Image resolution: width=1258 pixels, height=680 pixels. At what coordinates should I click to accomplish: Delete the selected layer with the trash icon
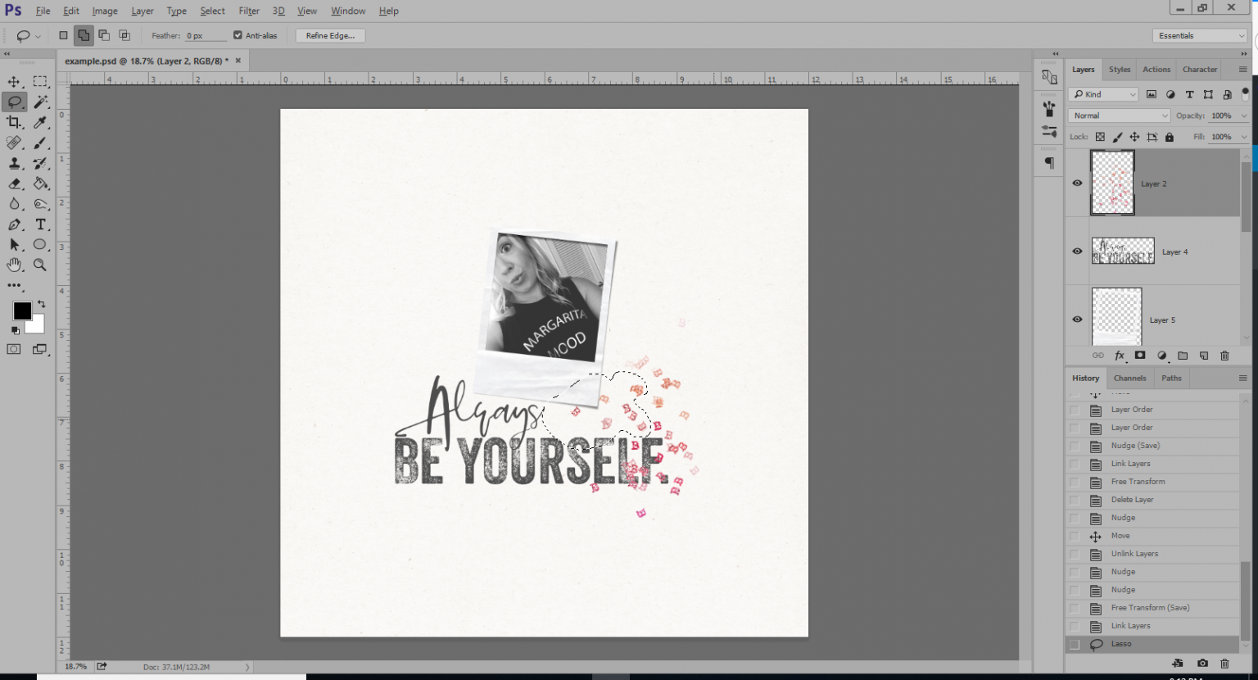tap(1224, 356)
